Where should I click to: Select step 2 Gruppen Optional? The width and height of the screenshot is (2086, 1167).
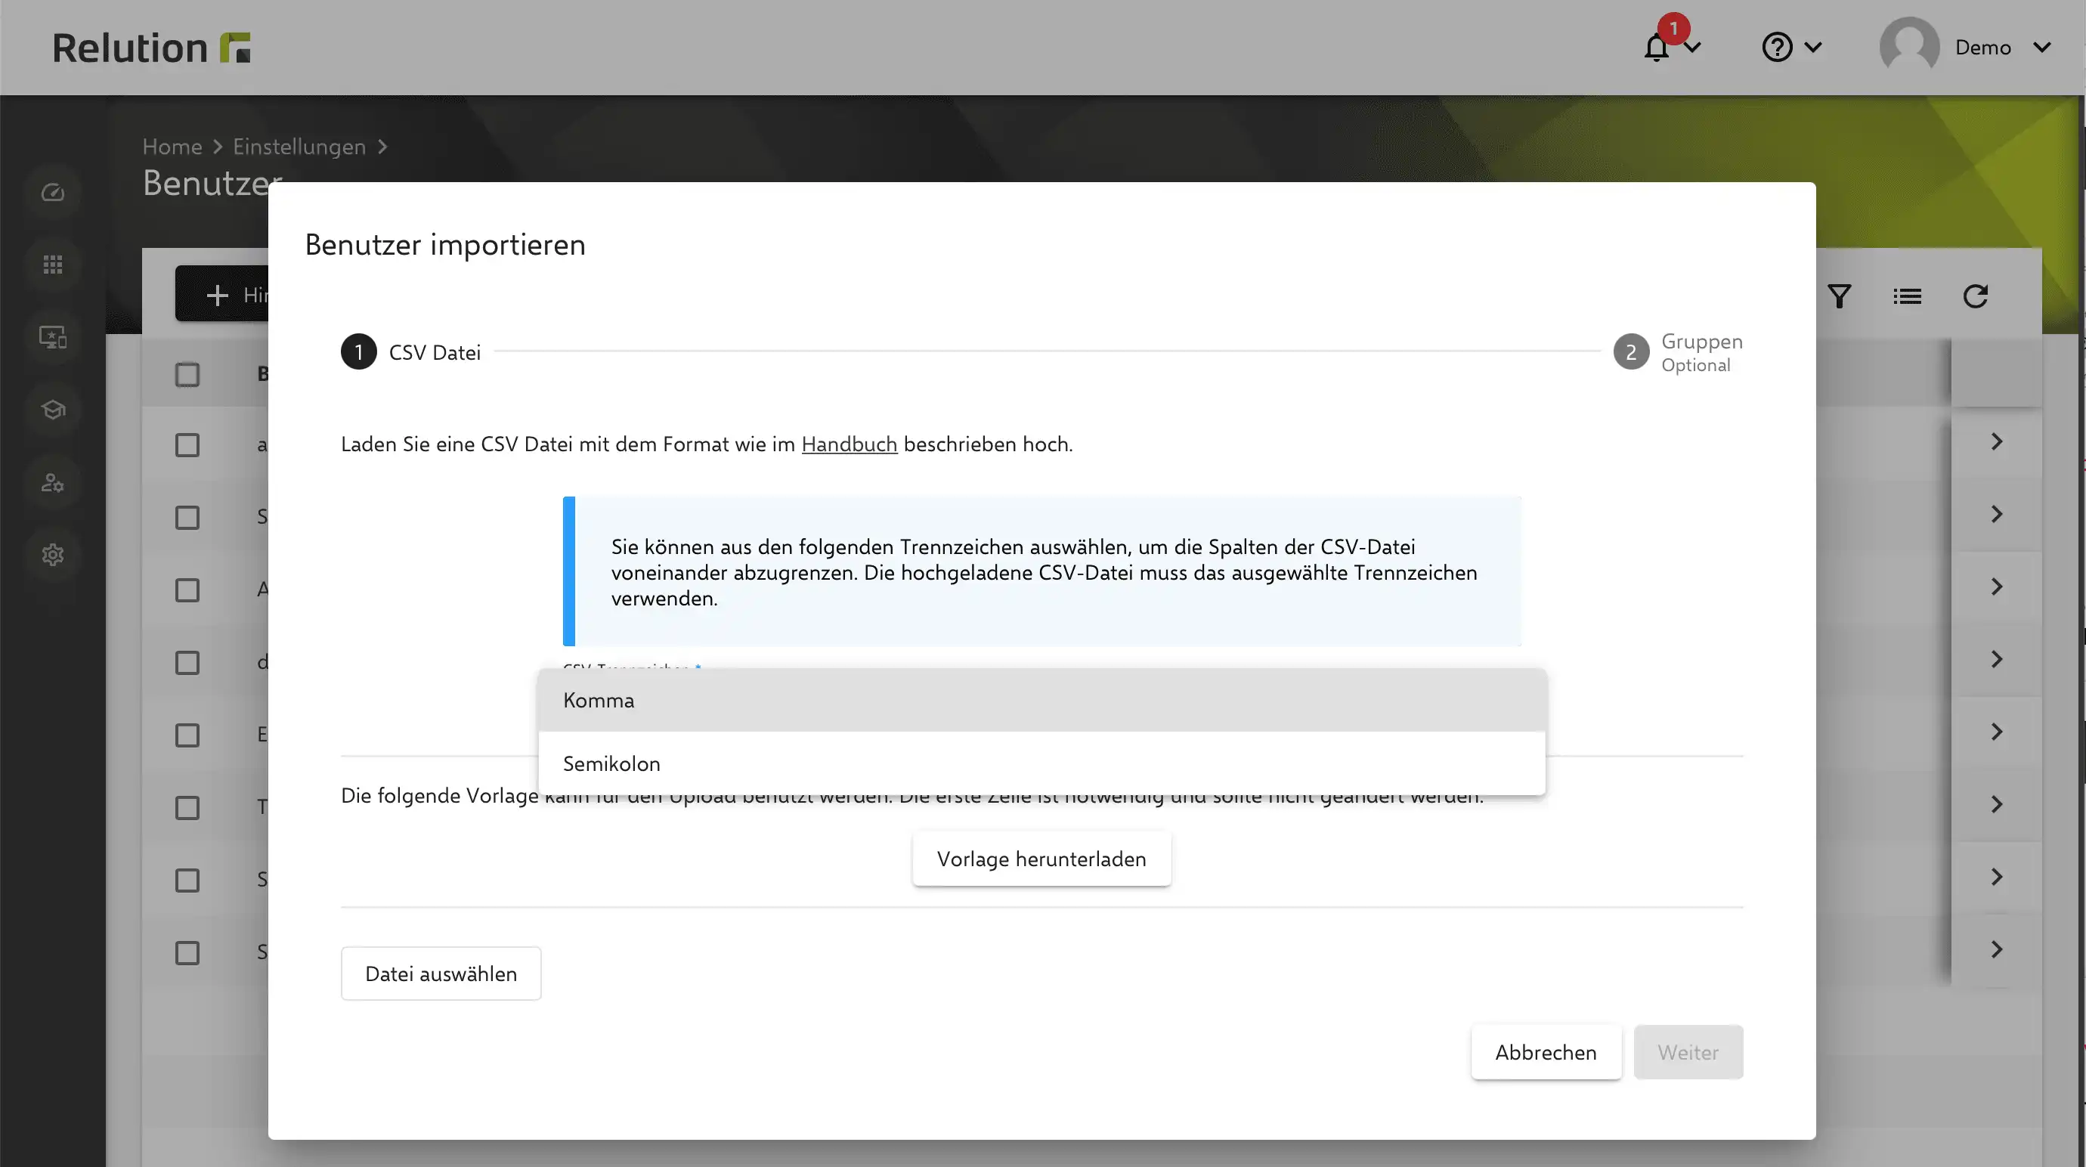(1678, 351)
